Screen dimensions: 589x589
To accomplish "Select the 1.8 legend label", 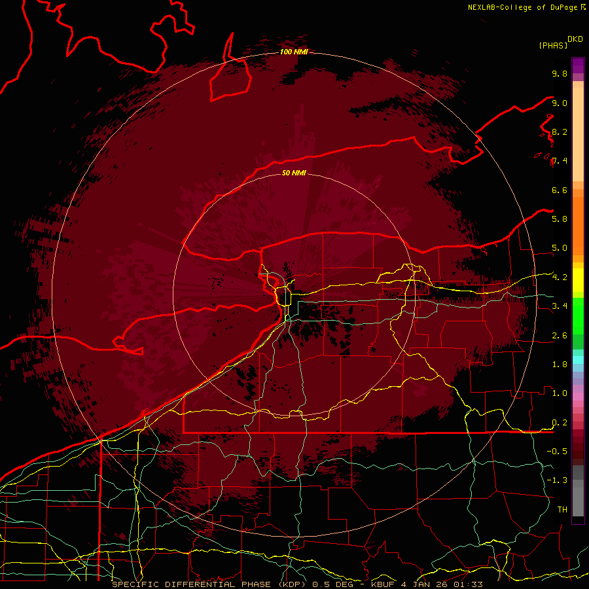I will [560, 365].
